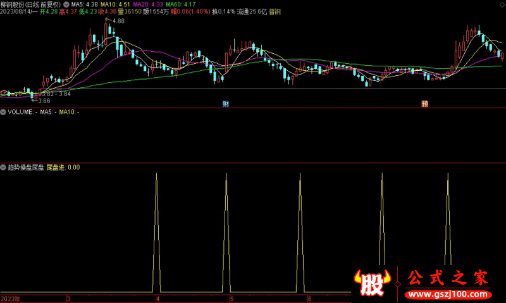Image resolution: width=506 pixels, height=303 pixels.
Task: Click the green MA60: 4.17 label
Action: (181, 4)
